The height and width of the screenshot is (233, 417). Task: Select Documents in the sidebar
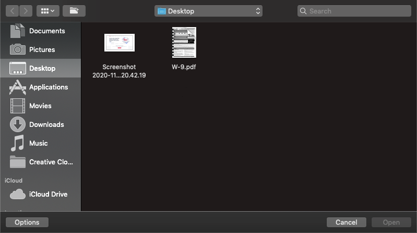point(46,31)
